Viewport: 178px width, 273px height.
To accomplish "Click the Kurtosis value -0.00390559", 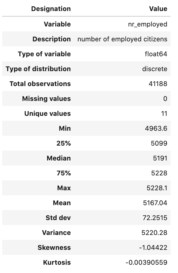I will click(146, 262).
